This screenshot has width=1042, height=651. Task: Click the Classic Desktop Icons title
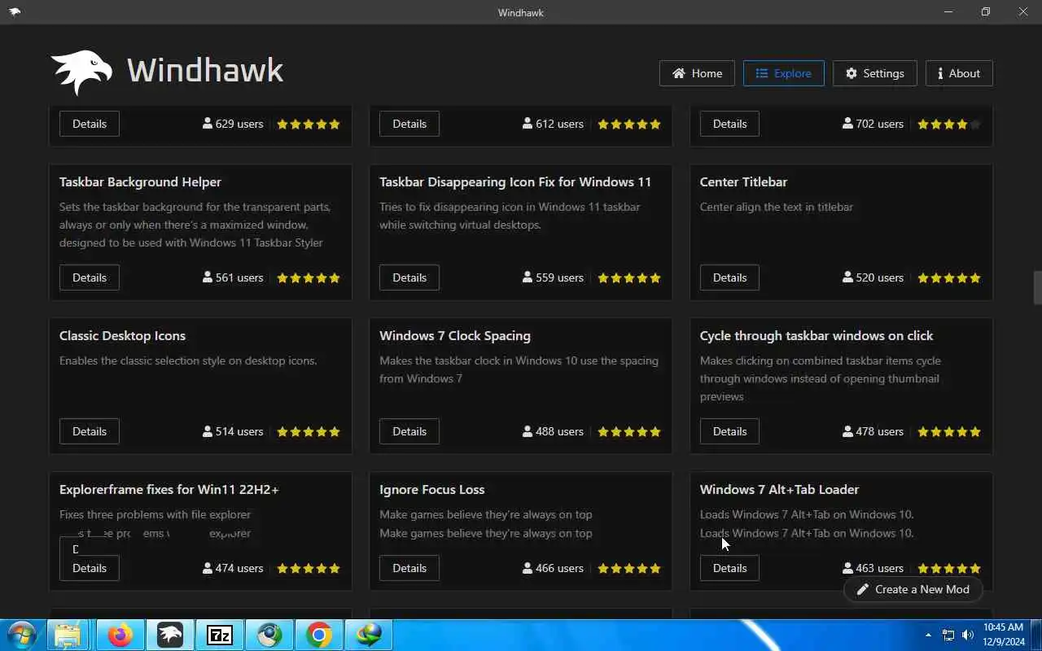[122, 335]
